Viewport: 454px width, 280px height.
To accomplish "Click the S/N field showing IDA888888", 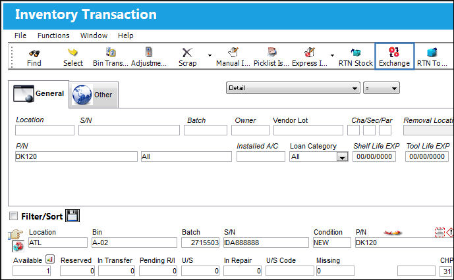I will pyautogui.click(x=266, y=243).
